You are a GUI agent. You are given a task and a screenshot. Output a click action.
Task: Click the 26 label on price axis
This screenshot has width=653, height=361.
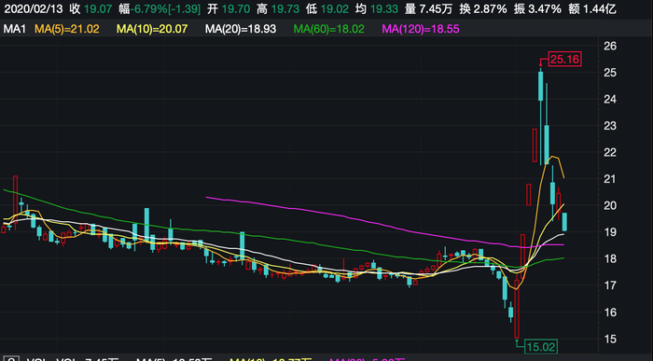click(x=610, y=46)
